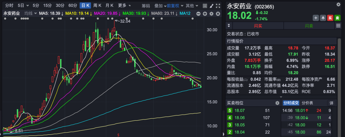Open the moving average settings gear

[x=211, y=13]
